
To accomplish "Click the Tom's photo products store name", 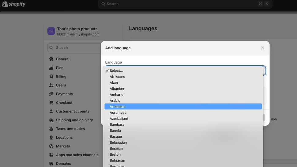I will (77, 29).
